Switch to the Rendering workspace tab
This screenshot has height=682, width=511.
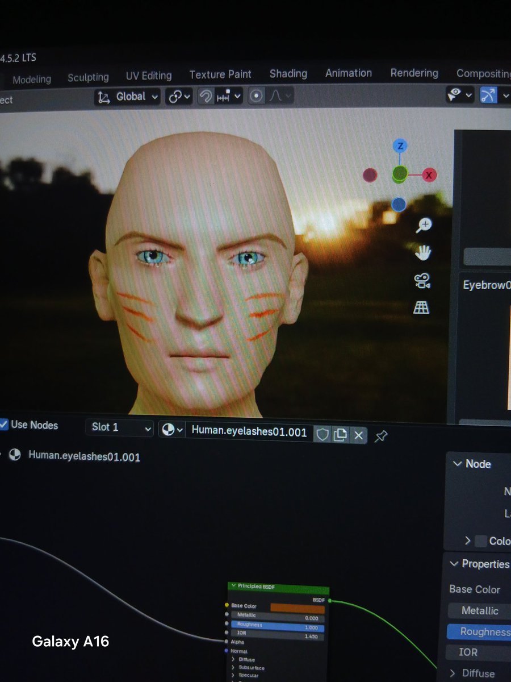click(414, 73)
